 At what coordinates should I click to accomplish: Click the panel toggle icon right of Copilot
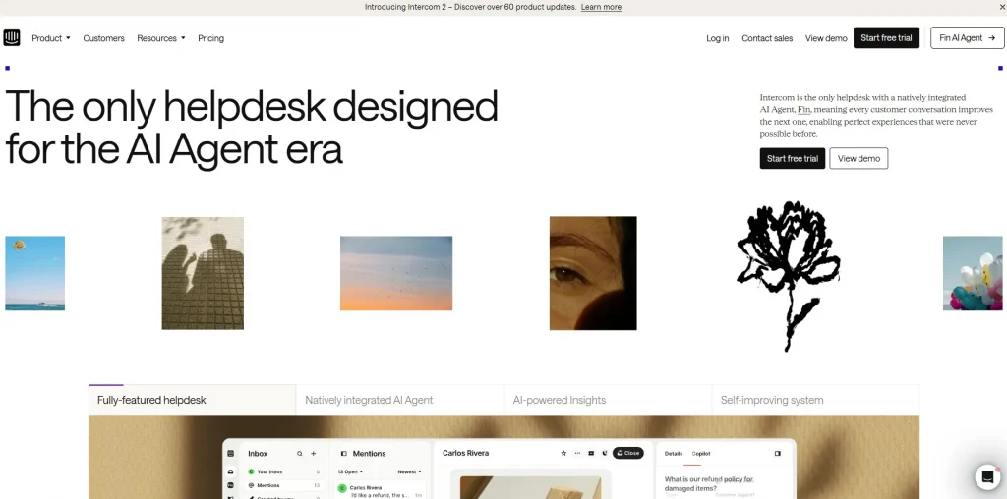pos(777,454)
